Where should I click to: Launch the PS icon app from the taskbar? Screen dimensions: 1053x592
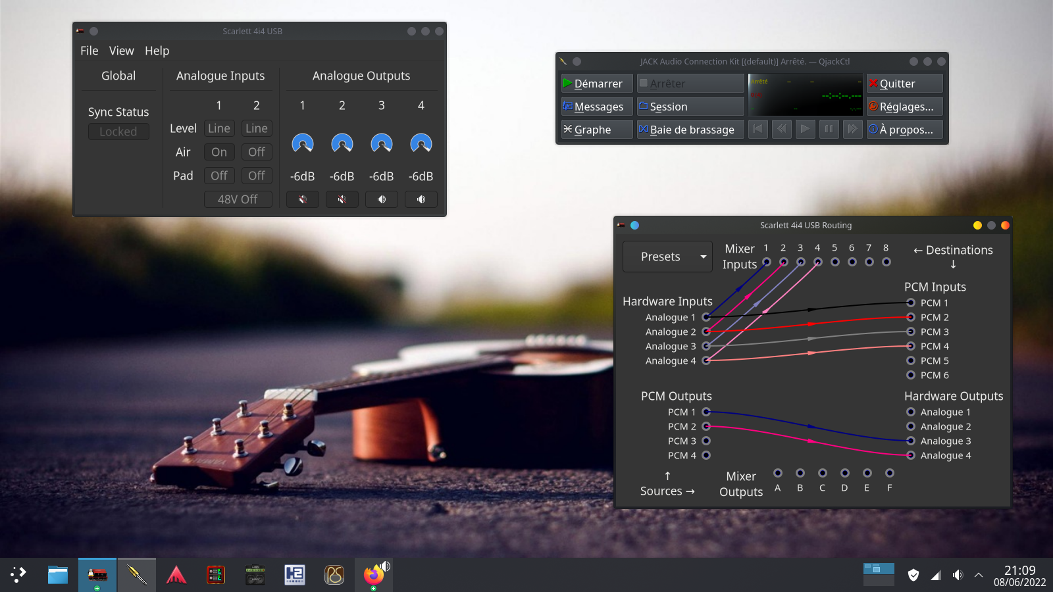334,575
